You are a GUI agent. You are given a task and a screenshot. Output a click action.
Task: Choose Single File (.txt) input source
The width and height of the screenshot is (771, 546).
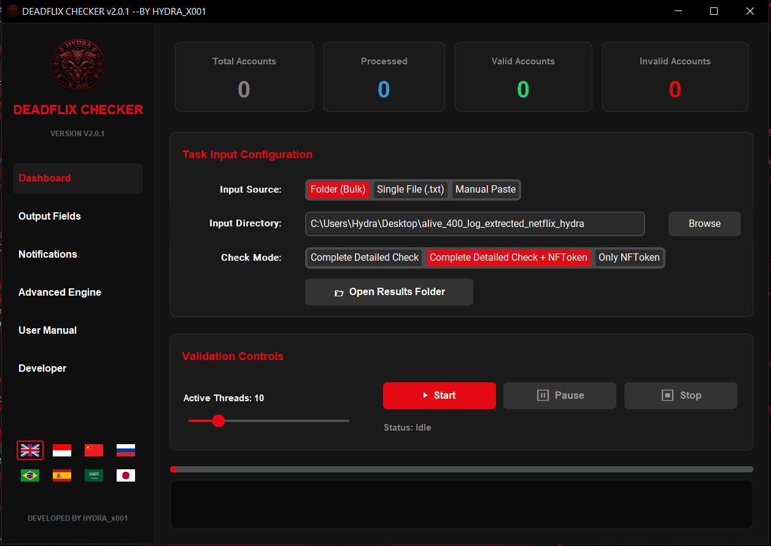tap(411, 190)
